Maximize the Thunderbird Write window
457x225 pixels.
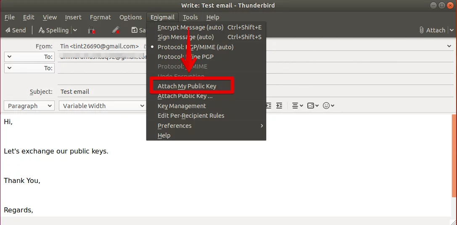coord(442,5)
